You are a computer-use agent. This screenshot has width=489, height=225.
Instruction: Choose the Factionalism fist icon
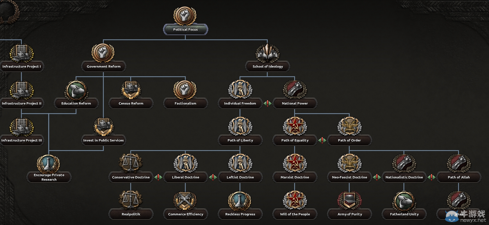185,90
